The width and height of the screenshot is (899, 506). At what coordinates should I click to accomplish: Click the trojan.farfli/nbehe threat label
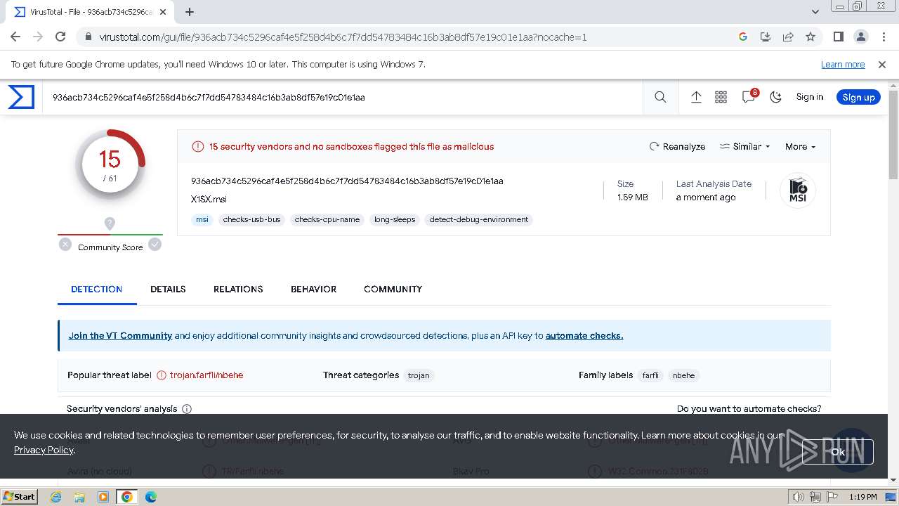[x=206, y=375]
